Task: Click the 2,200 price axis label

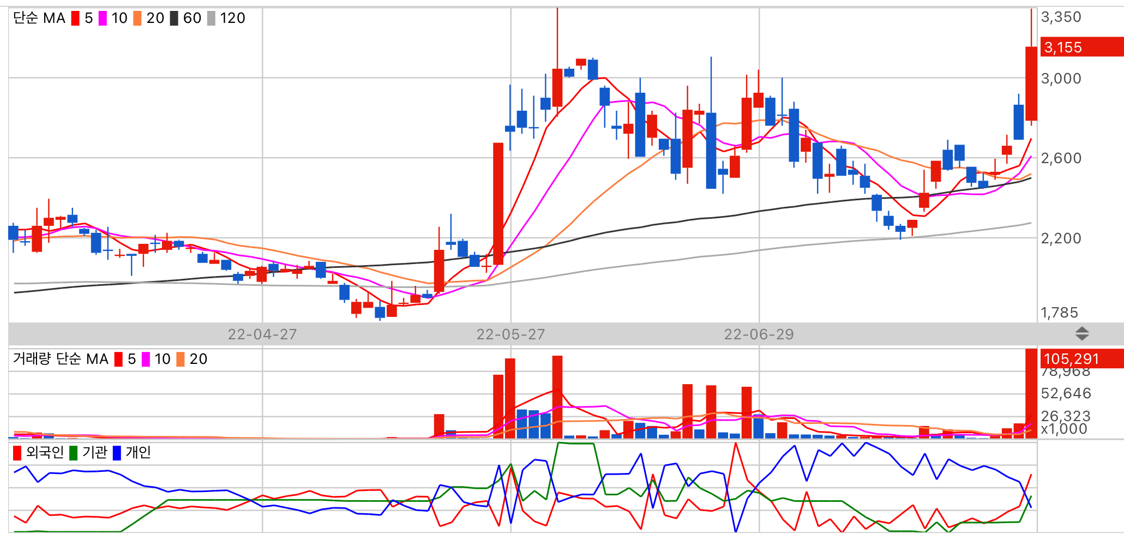Action: point(1061,238)
